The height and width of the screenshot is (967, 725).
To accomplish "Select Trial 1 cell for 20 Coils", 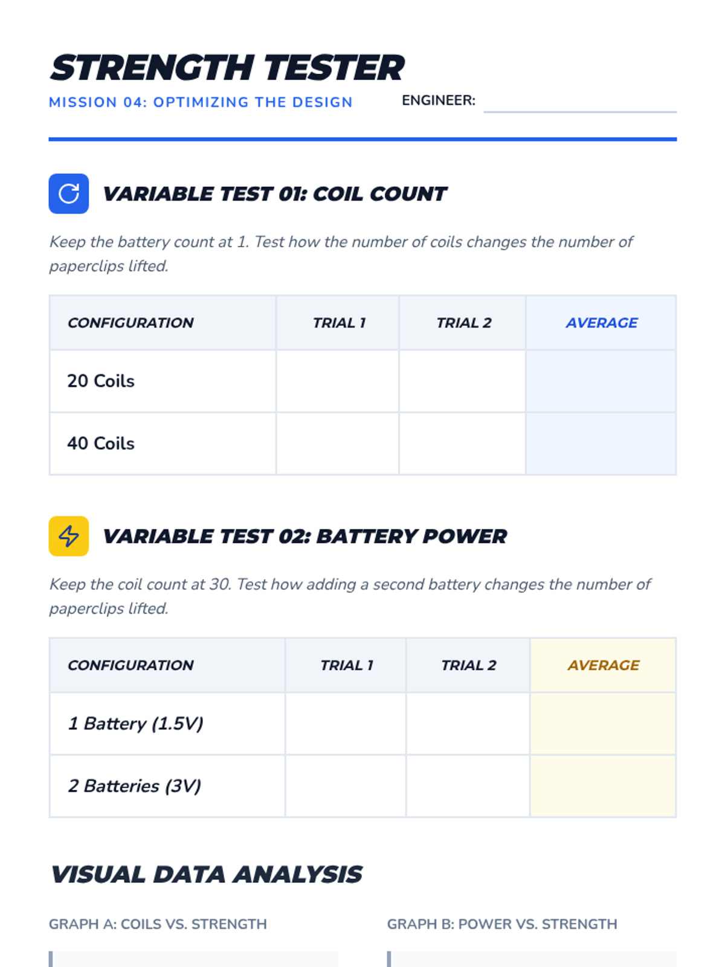I will click(337, 381).
